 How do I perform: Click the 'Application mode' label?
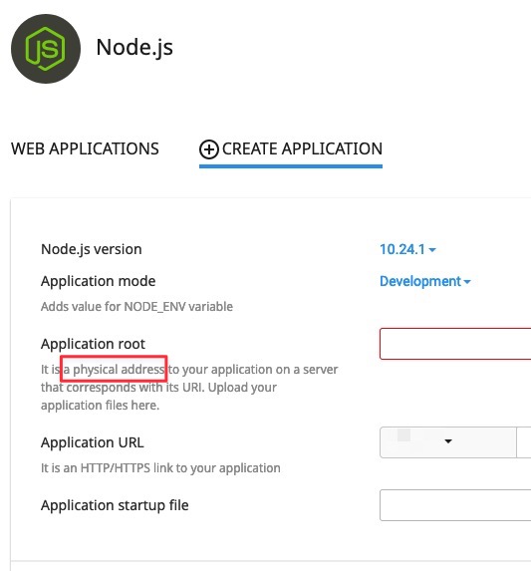pos(99,281)
